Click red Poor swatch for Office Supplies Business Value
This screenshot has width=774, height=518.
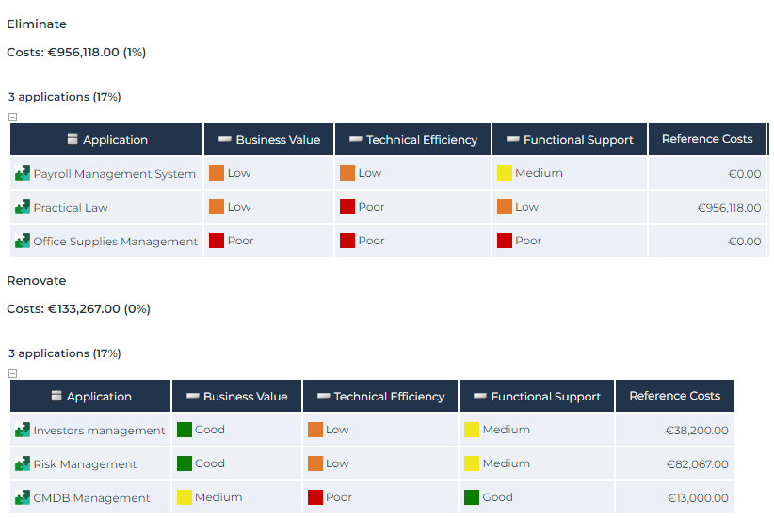217,241
